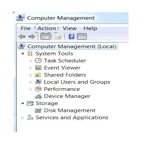Expand the Event Viewer node
The width and height of the screenshot is (145, 146).
click(x=31, y=68)
